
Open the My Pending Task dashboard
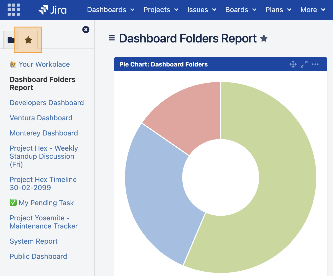coord(46,203)
